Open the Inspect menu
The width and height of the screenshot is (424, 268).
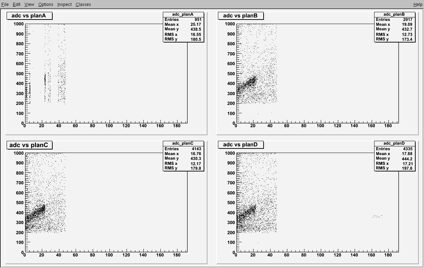coord(65,4)
